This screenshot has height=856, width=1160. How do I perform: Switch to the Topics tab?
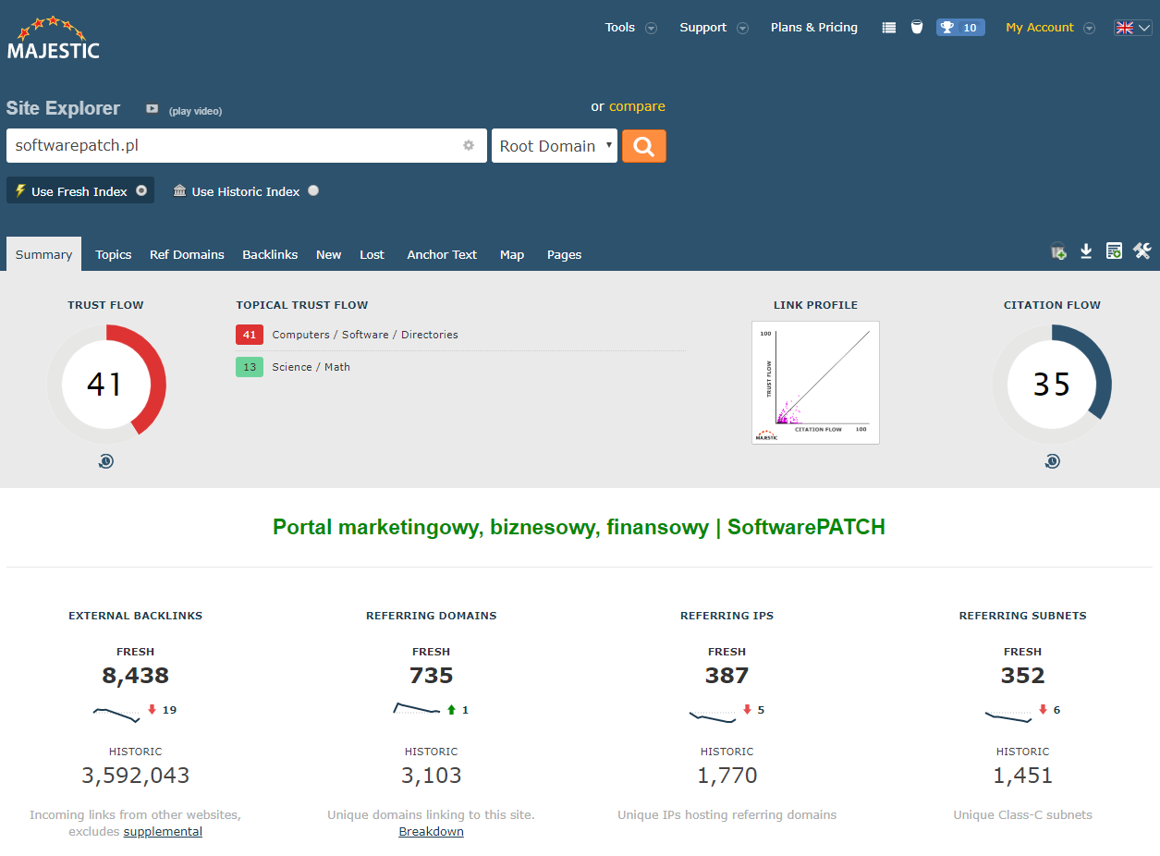[114, 254]
